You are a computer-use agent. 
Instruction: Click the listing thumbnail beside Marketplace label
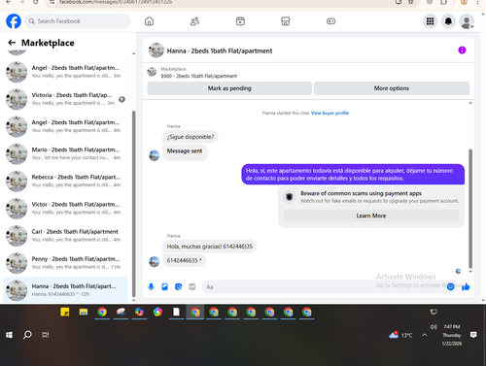(x=152, y=72)
